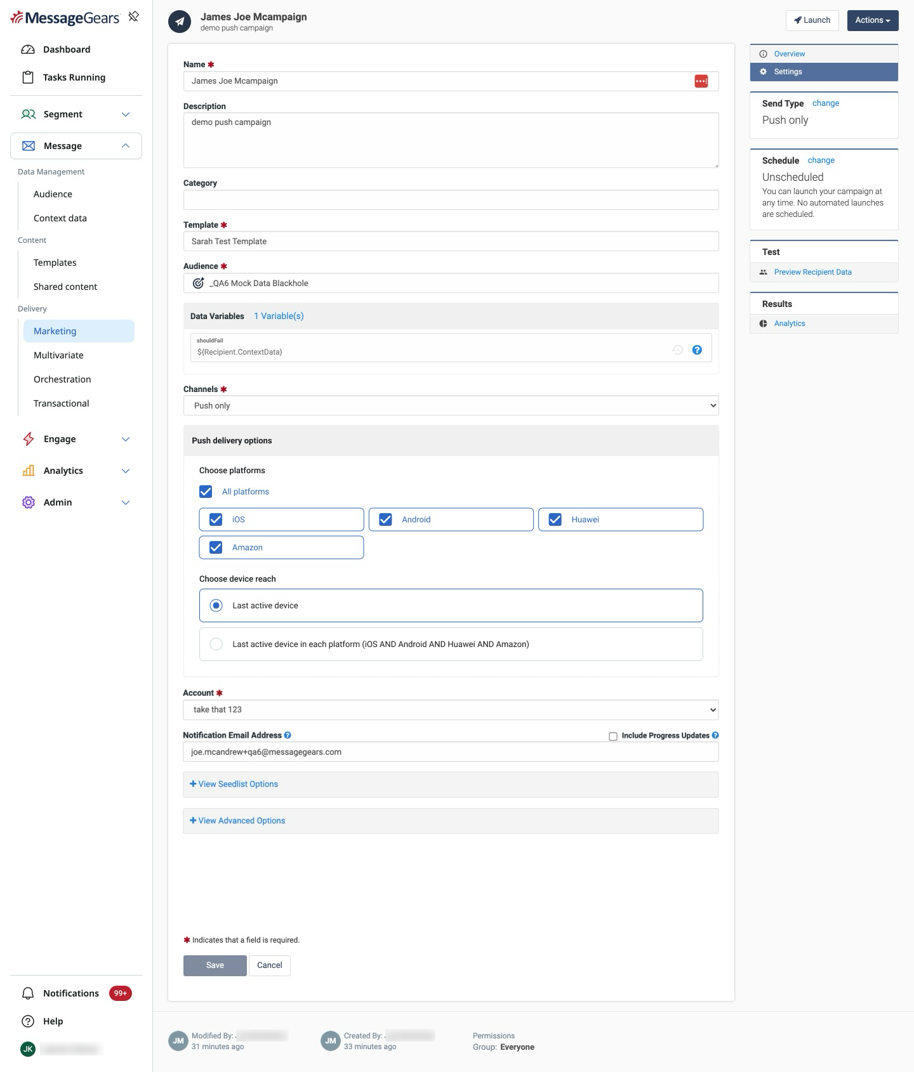Click the Tasks Running clipboard icon
The width and height of the screenshot is (914, 1072).
28,77
